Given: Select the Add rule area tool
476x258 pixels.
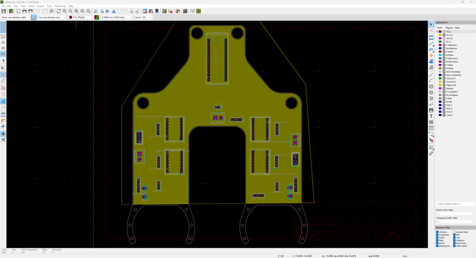Looking at the screenshot, I should pyautogui.click(x=431, y=67).
